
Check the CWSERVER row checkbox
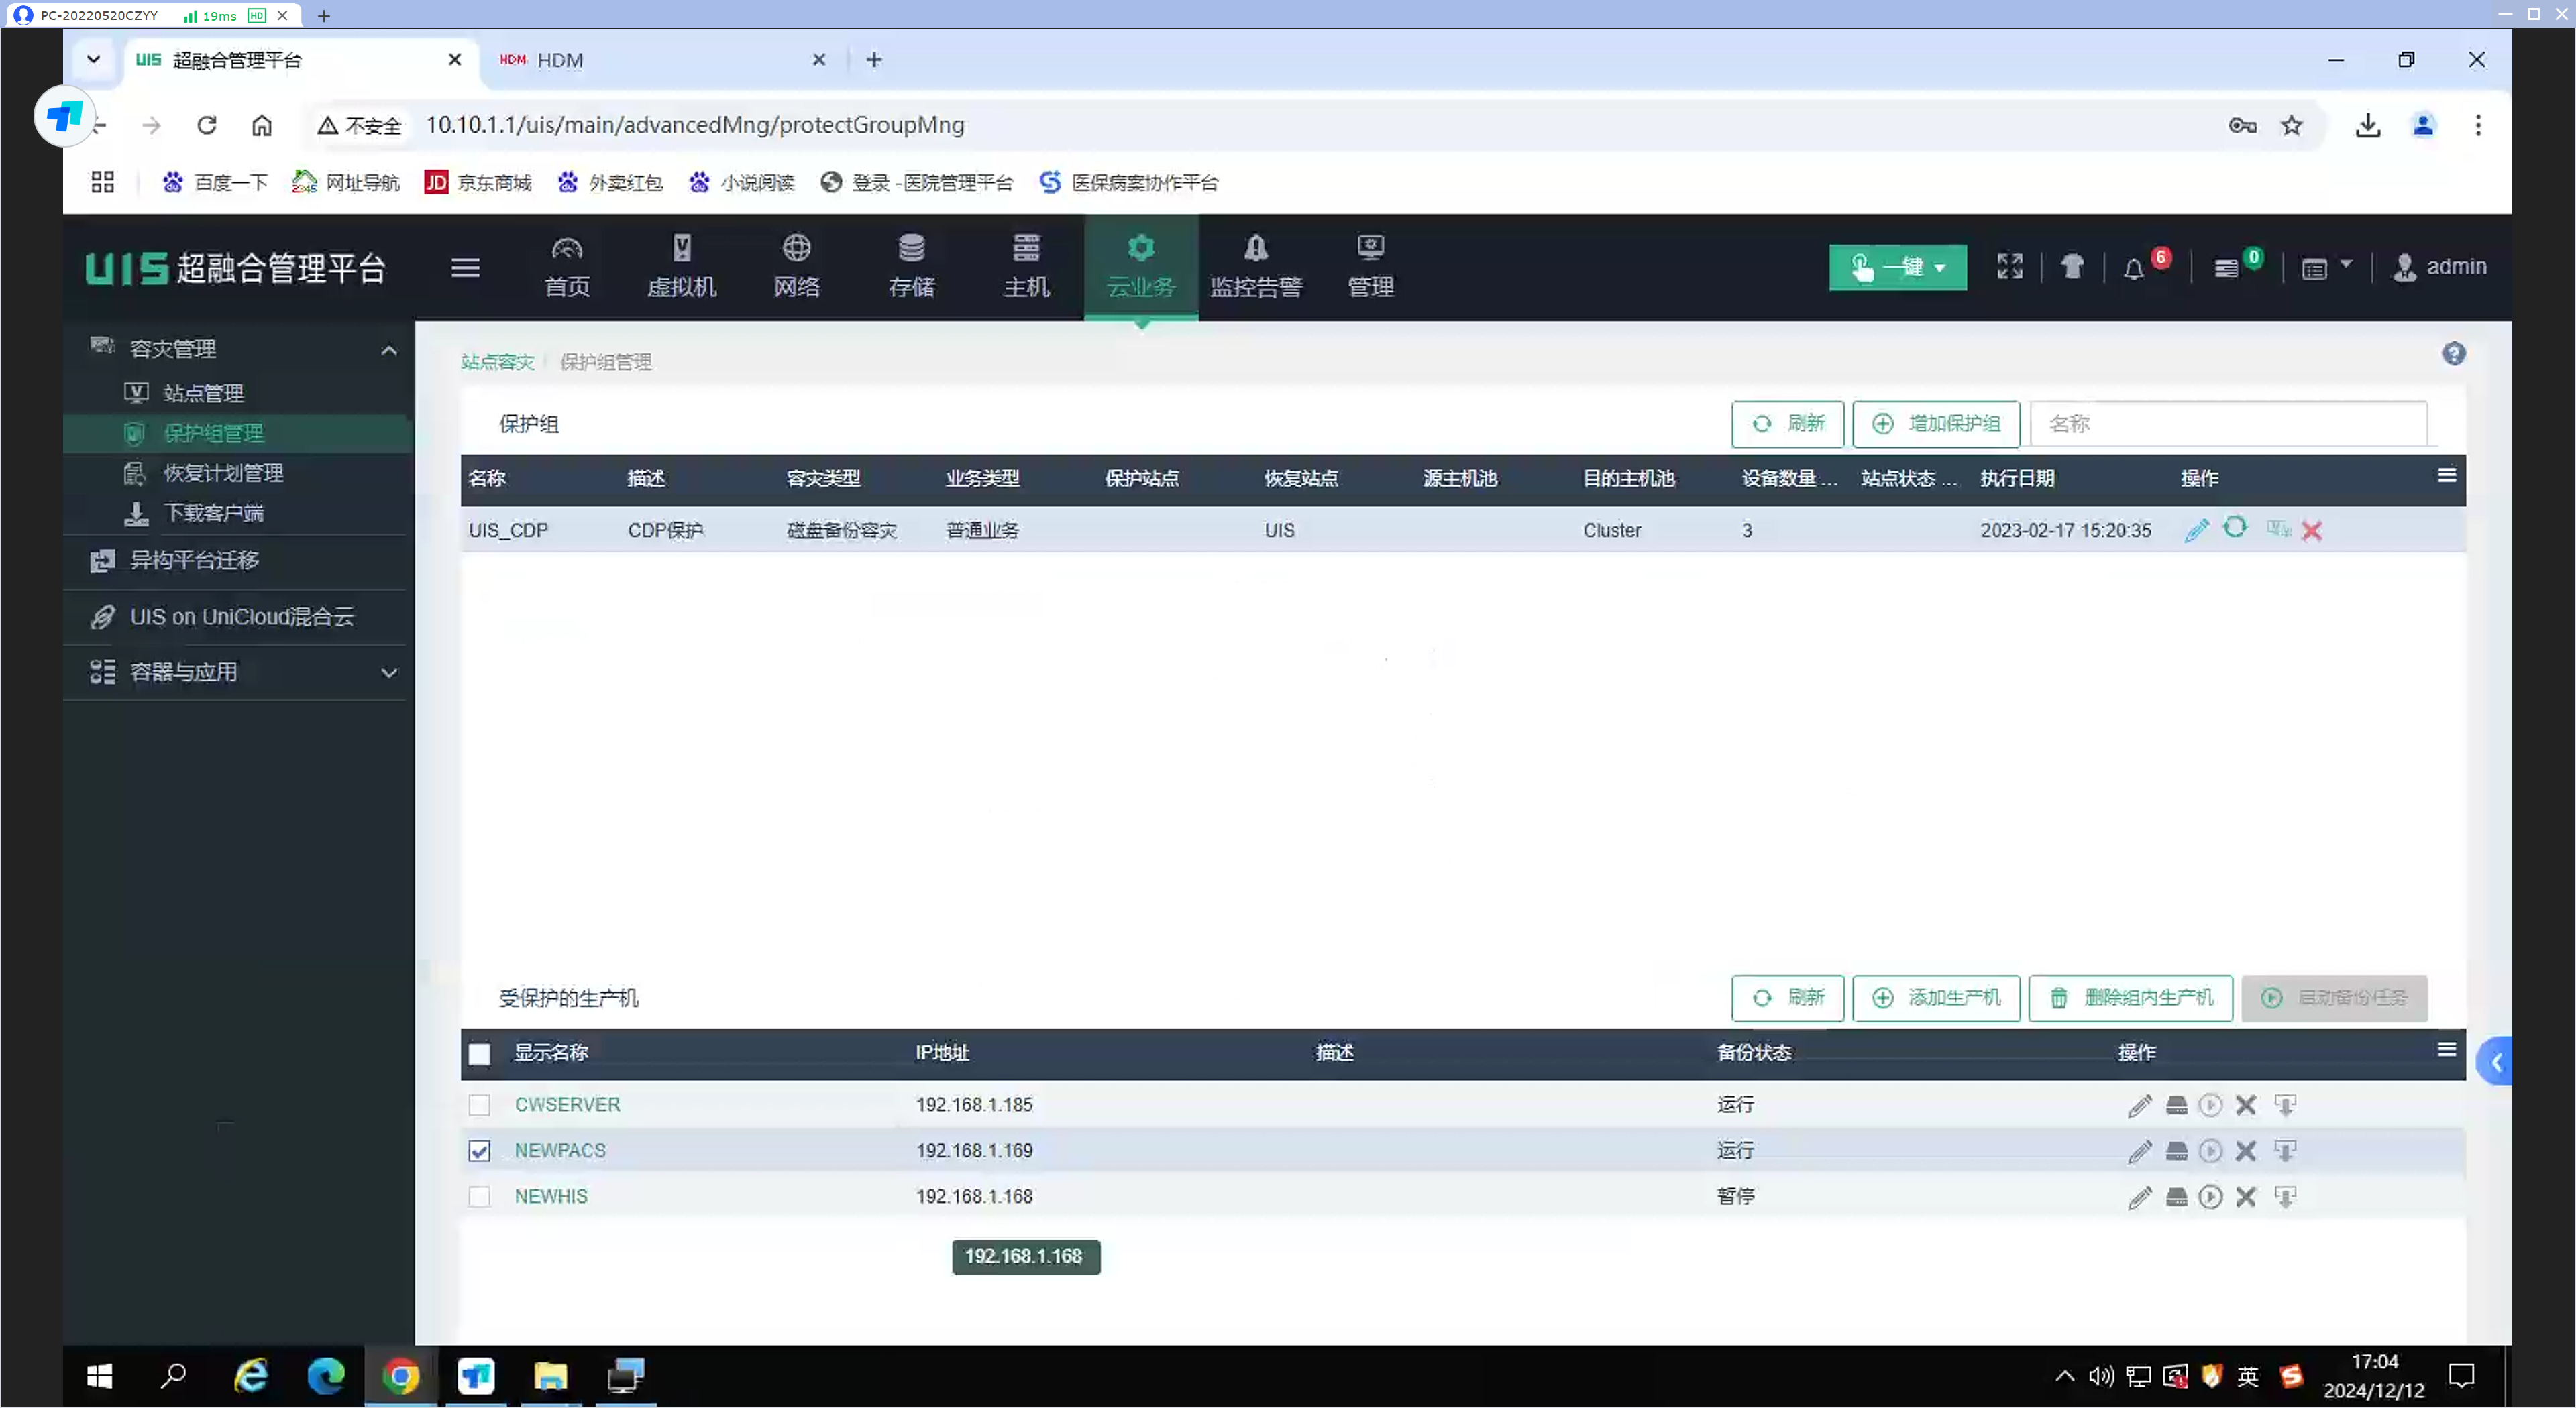point(479,1104)
